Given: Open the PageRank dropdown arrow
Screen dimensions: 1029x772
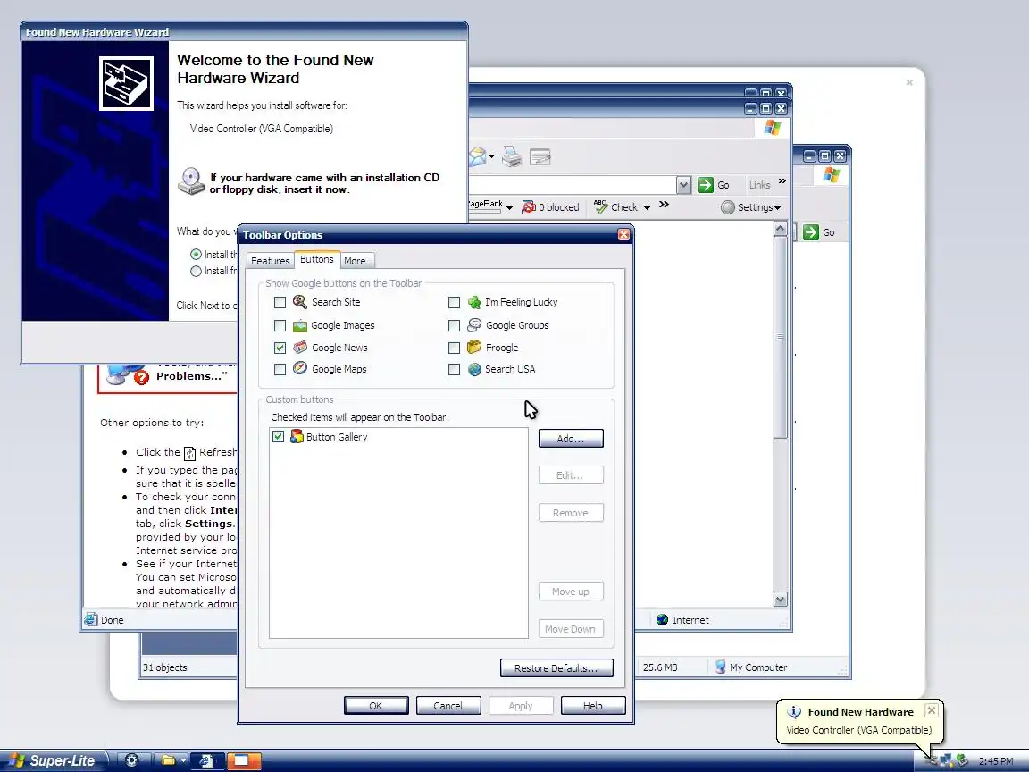Looking at the screenshot, I should 509,208.
